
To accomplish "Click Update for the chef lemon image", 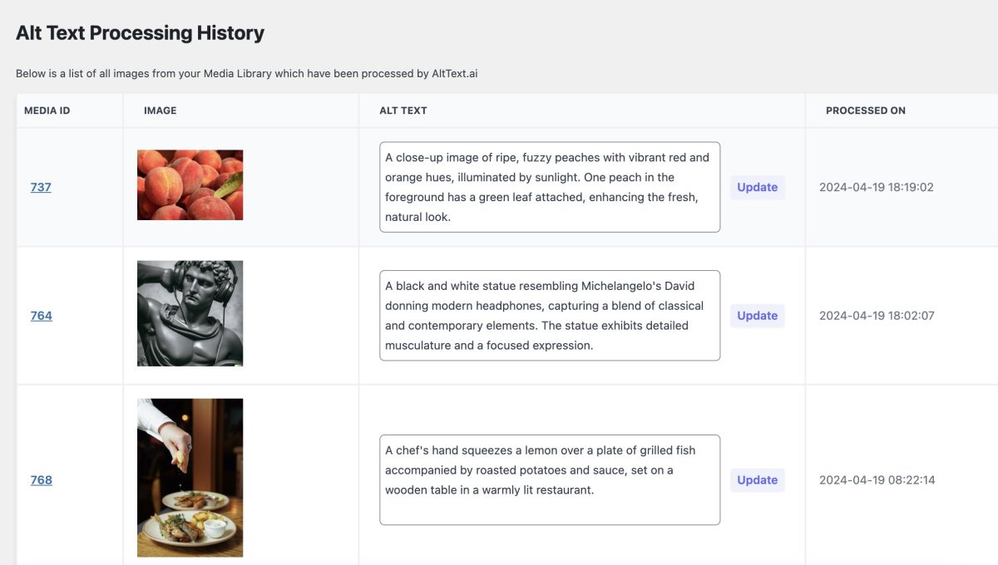I will pos(756,479).
